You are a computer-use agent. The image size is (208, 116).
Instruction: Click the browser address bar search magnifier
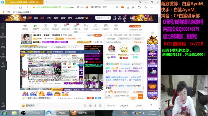[x=117, y=7]
